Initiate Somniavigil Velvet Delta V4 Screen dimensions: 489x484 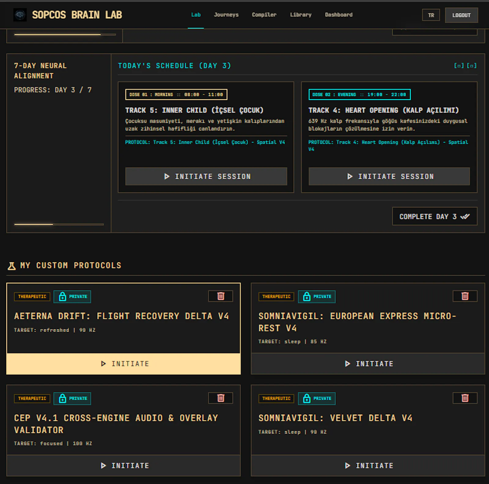(x=368, y=465)
